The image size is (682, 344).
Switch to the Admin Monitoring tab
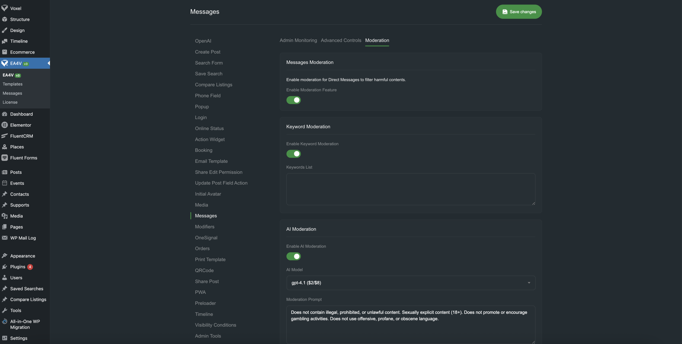298,41
